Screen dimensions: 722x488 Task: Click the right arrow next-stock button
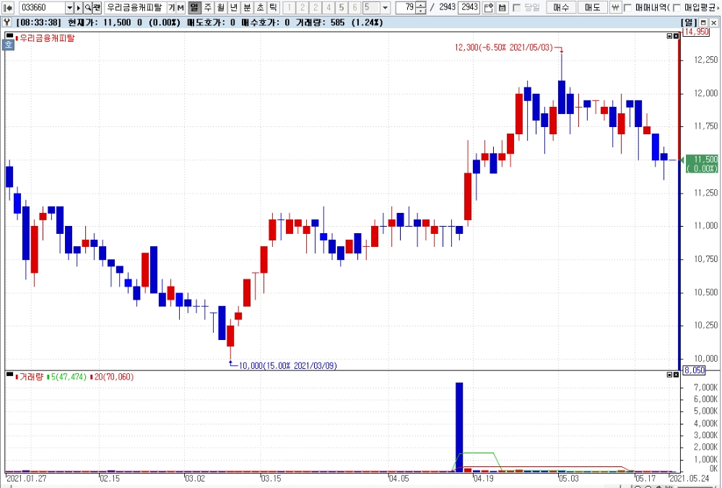78,7
